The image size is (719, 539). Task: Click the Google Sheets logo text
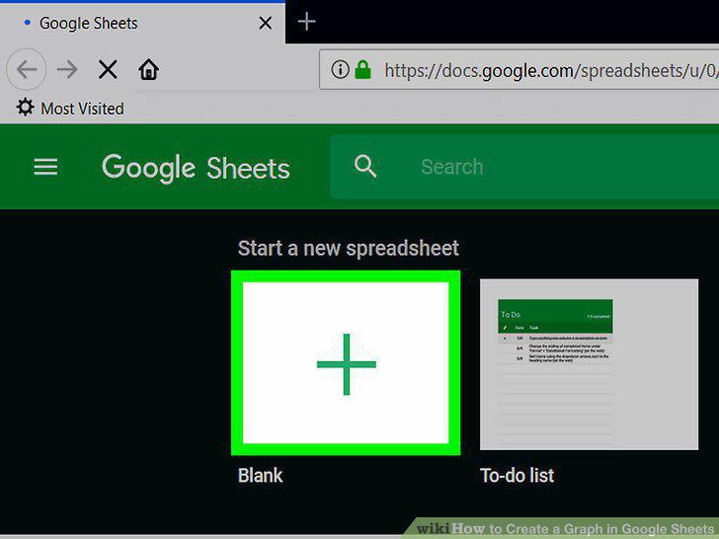point(196,168)
